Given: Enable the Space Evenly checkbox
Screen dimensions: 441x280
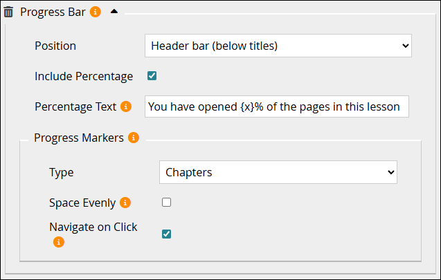Looking at the screenshot, I should click(166, 202).
